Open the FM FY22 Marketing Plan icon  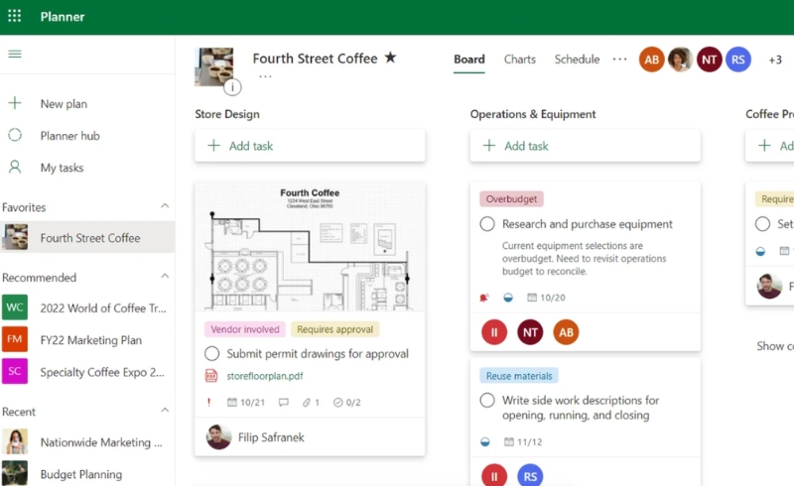[15, 339]
